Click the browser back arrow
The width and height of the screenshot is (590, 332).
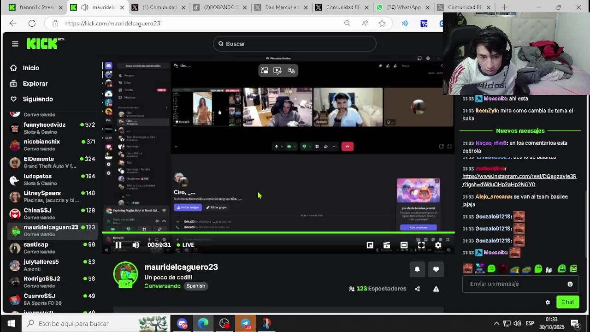tap(13, 24)
